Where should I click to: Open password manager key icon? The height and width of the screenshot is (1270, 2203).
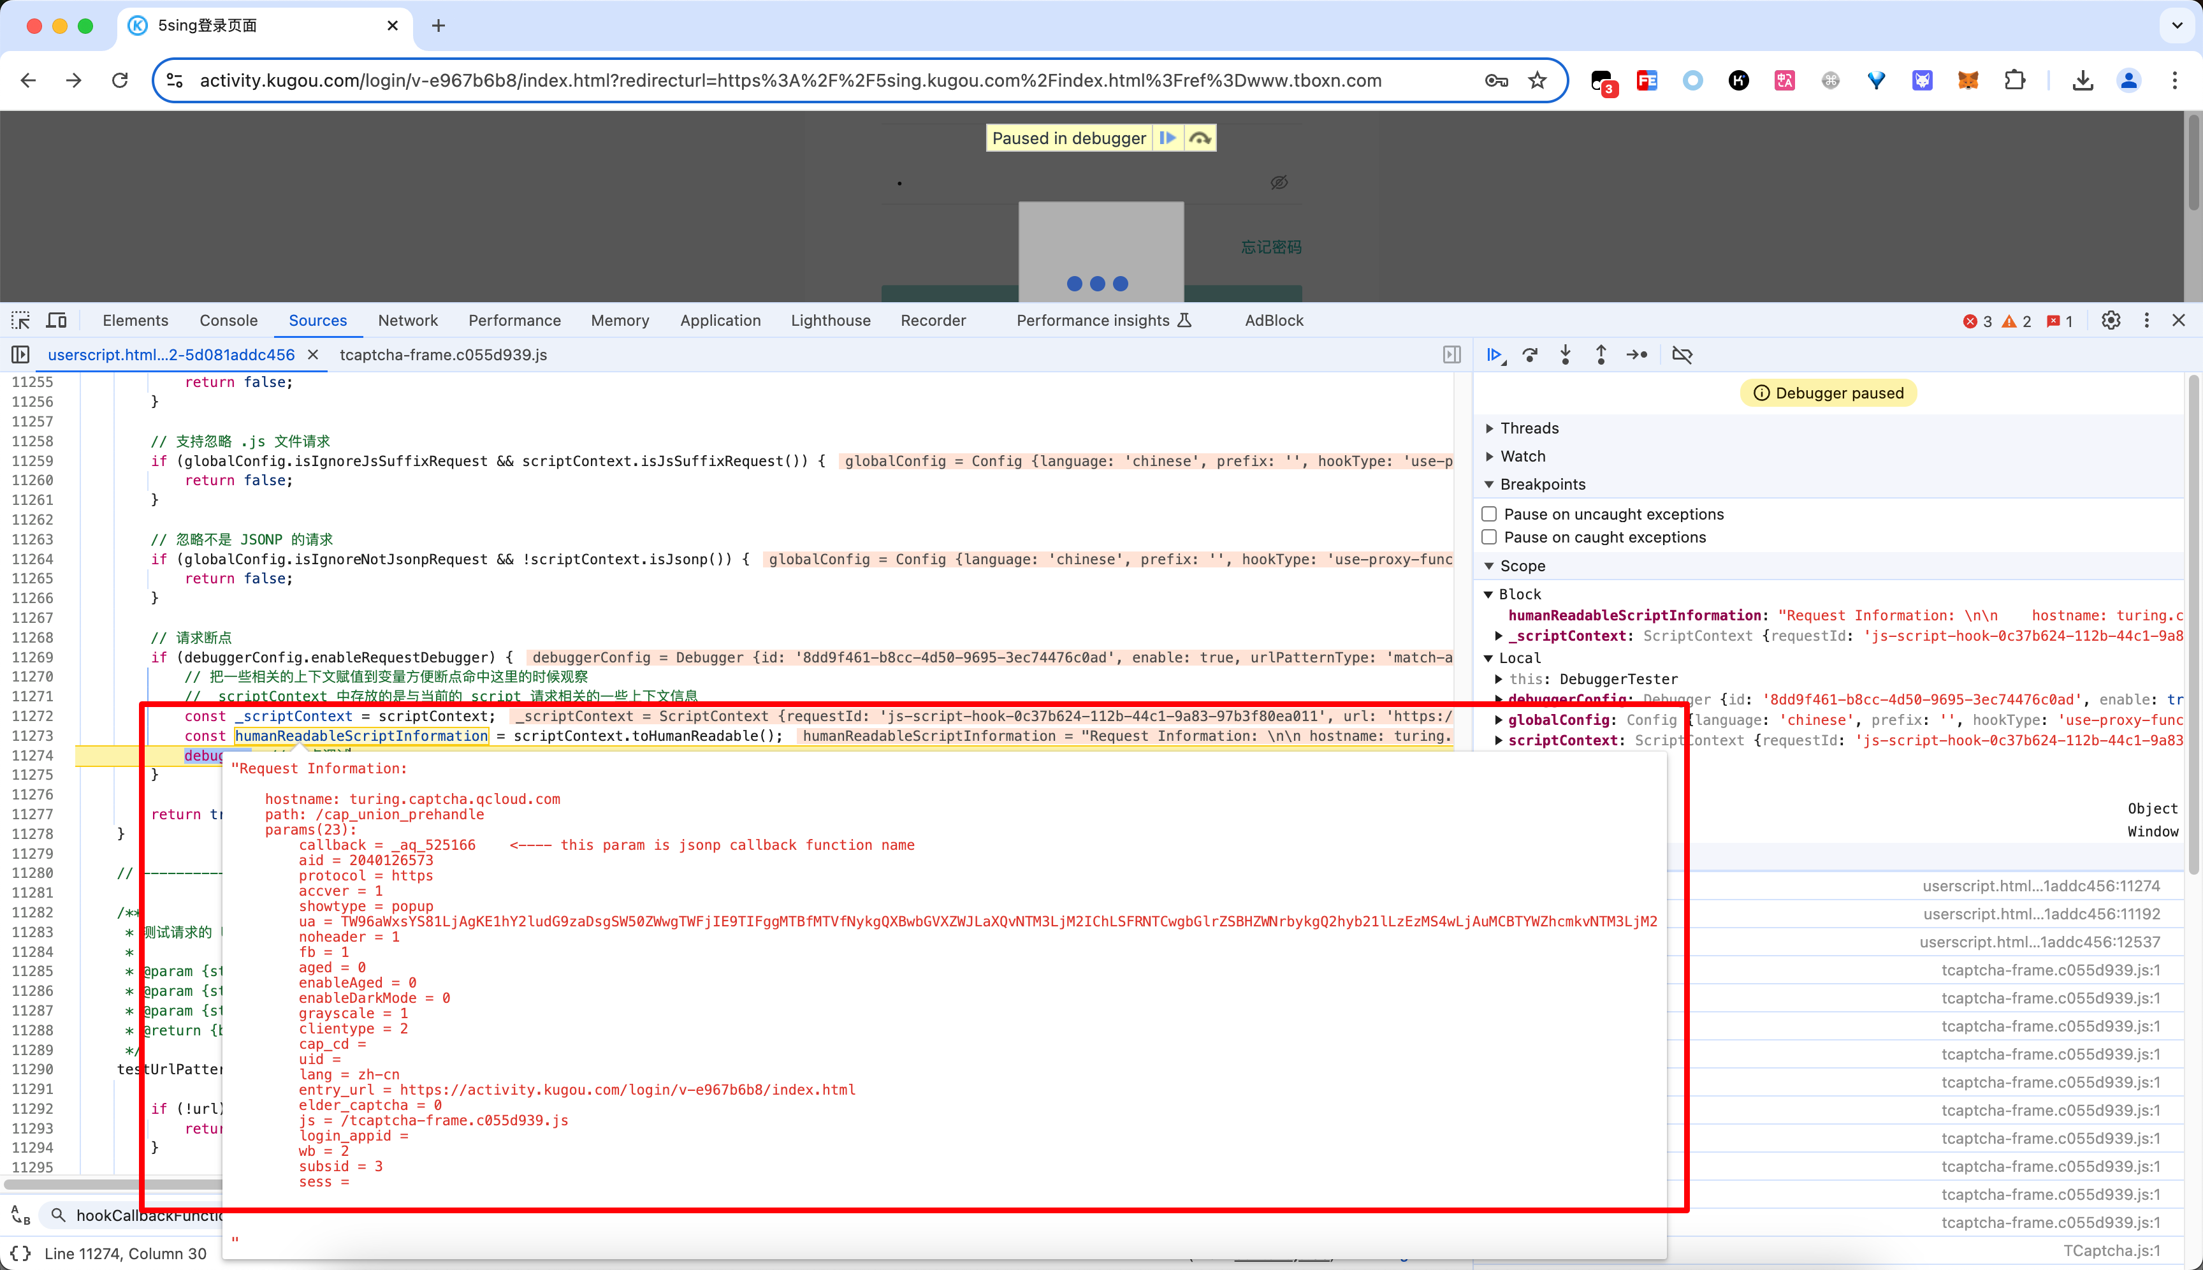click(x=1497, y=80)
